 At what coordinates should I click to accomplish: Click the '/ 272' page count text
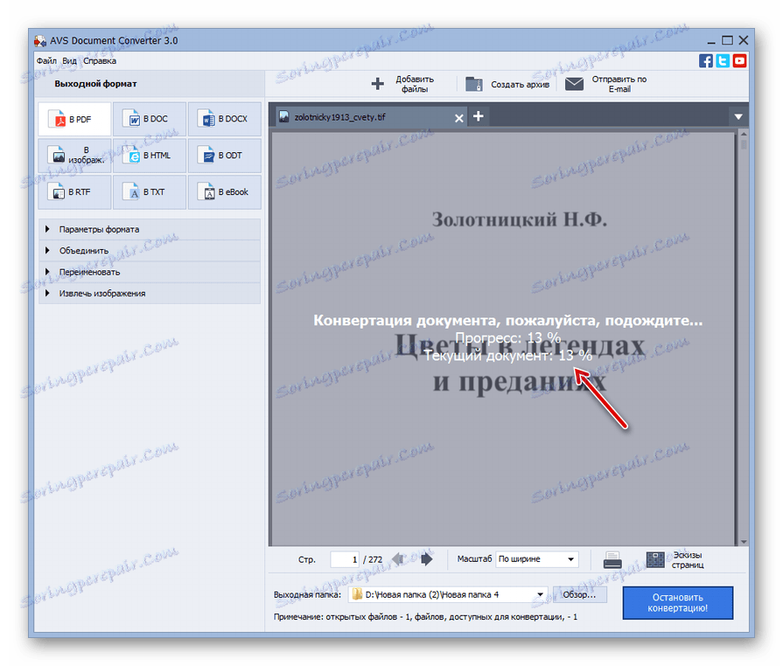pos(373,559)
